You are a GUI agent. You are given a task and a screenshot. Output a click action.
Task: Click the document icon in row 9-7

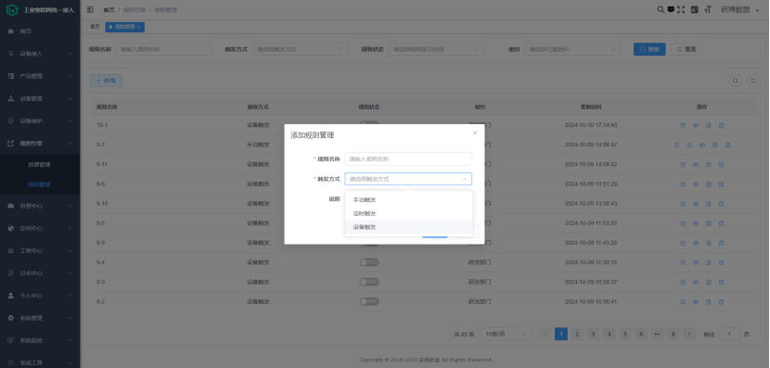715,145
